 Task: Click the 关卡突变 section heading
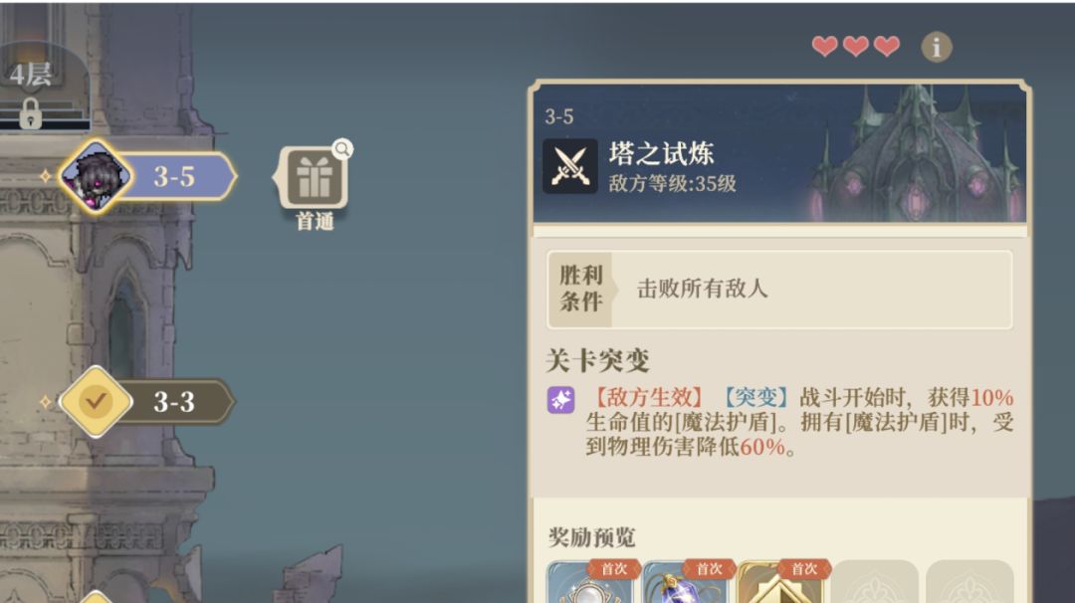pyautogui.click(x=597, y=360)
